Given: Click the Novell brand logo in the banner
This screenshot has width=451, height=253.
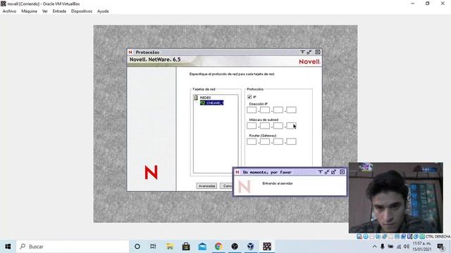Looking at the screenshot, I should [309, 62].
